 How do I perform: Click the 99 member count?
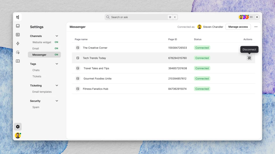click(x=251, y=17)
